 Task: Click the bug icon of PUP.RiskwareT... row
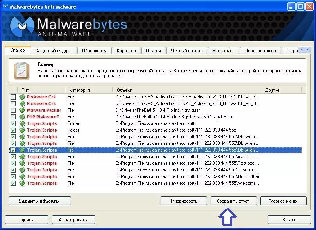pos(22,117)
